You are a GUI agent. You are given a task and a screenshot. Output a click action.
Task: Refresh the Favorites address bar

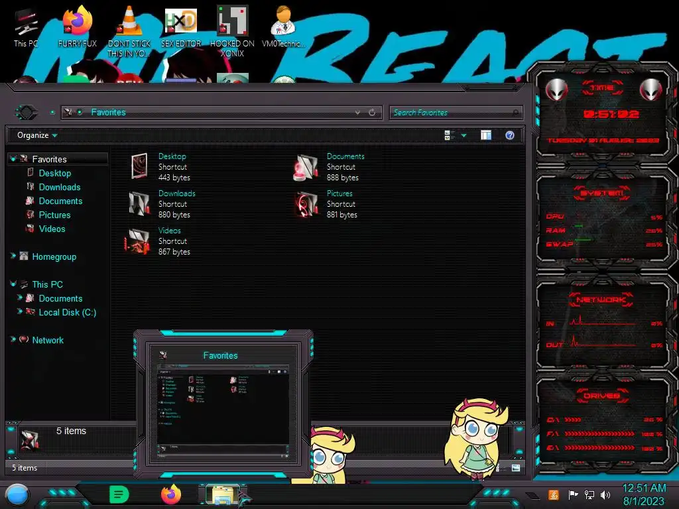[x=372, y=113]
